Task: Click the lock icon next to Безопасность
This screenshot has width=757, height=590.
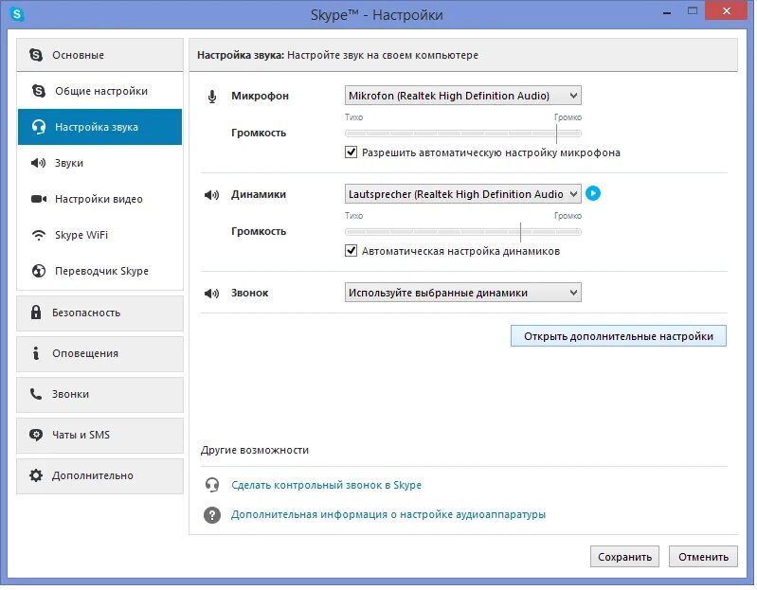Action: pyautogui.click(x=36, y=313)
